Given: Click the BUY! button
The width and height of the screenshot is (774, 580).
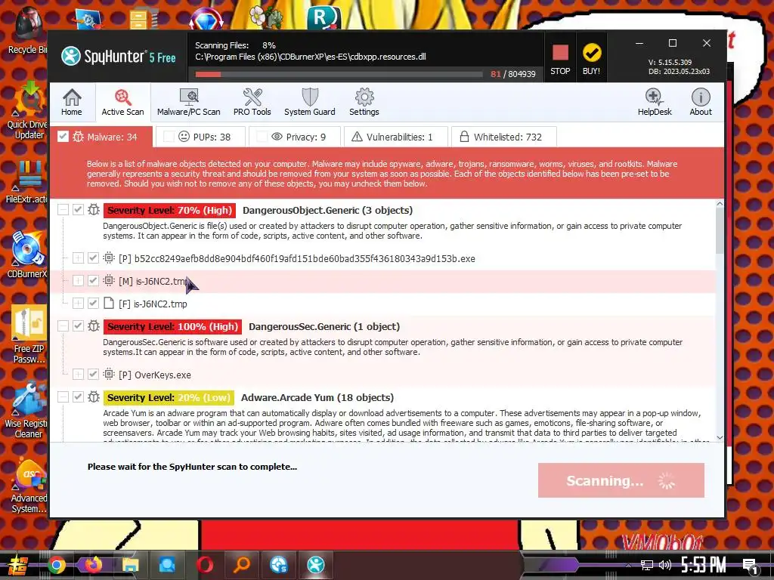Looking at the screenshot, I should click(591, 58).
